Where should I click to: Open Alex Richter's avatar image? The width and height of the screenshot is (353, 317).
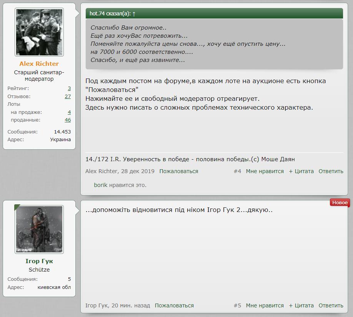39,32
